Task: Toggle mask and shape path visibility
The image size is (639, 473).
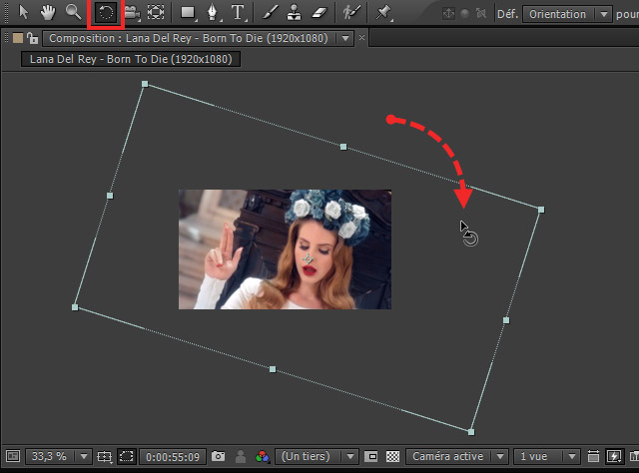Action: (x=127, y=456)
